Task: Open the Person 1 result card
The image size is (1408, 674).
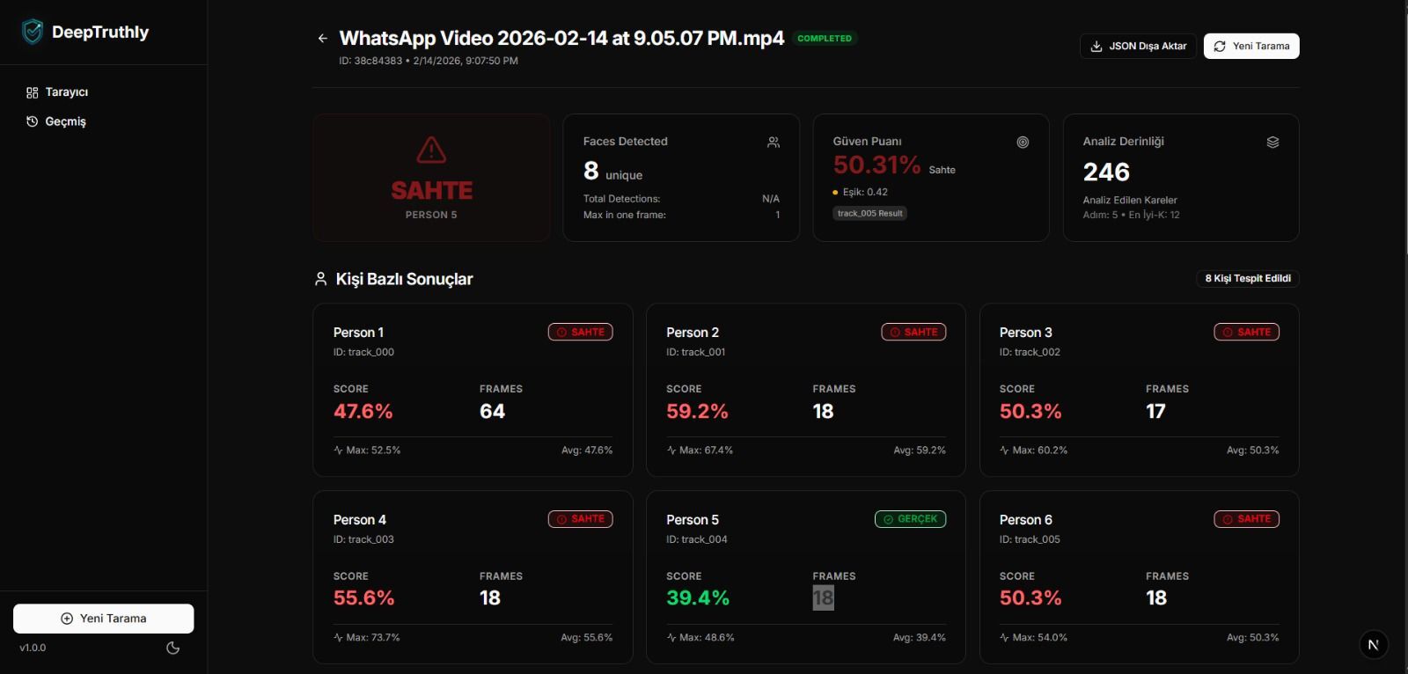Action: click(473, 390)
